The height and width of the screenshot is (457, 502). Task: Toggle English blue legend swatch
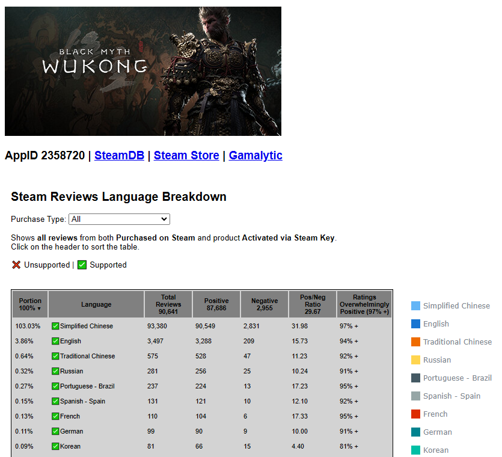[415, 324]
